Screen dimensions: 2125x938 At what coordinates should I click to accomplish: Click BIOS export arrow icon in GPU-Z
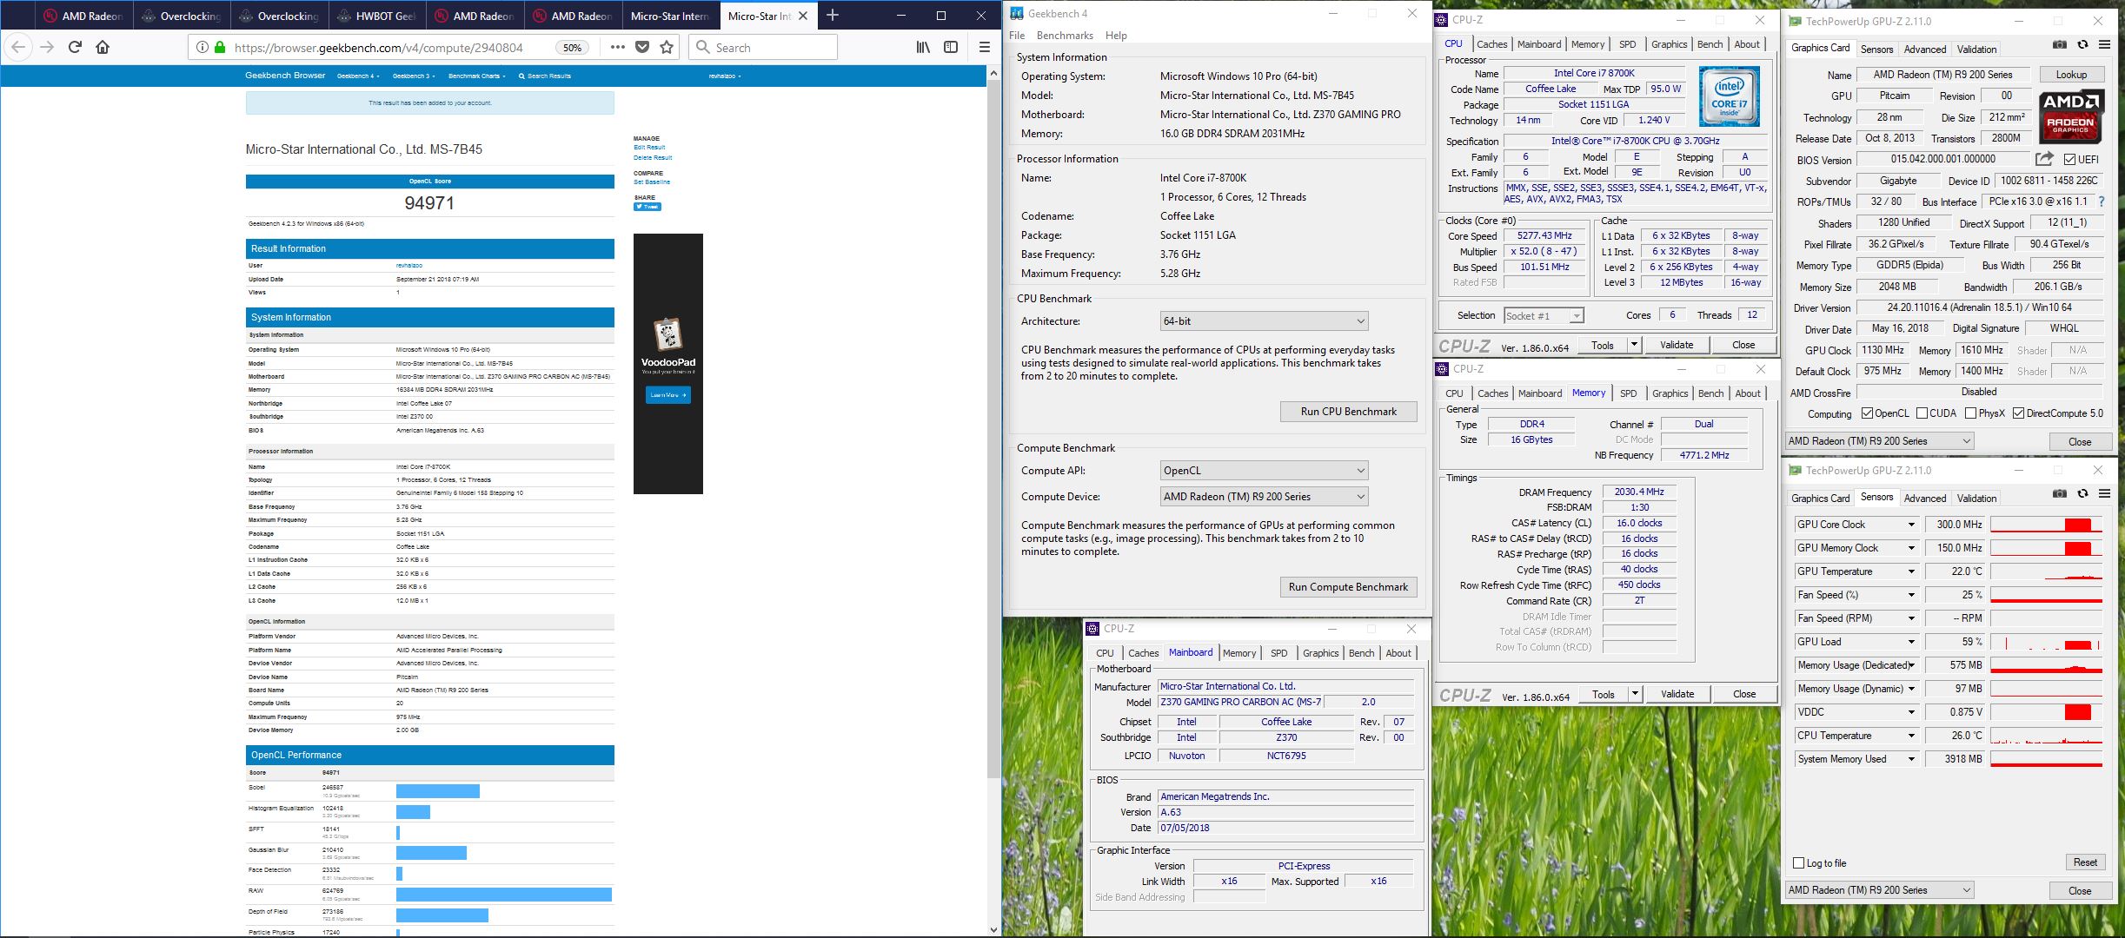pyautogui.click(x=2044, y=159)
